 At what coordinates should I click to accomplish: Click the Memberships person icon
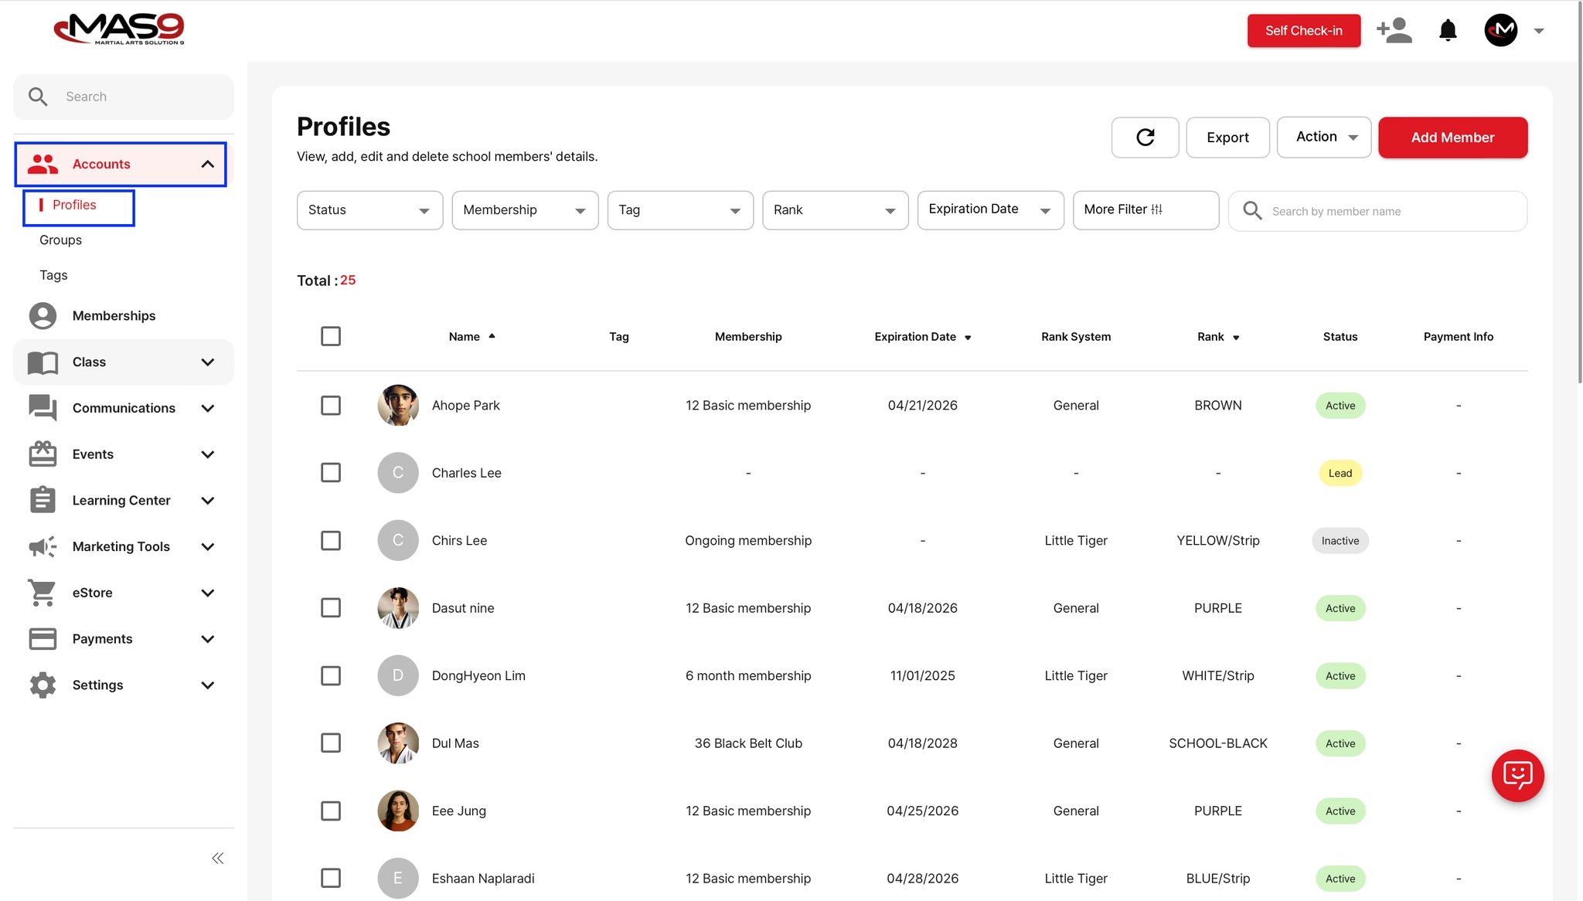coord(43,316)
